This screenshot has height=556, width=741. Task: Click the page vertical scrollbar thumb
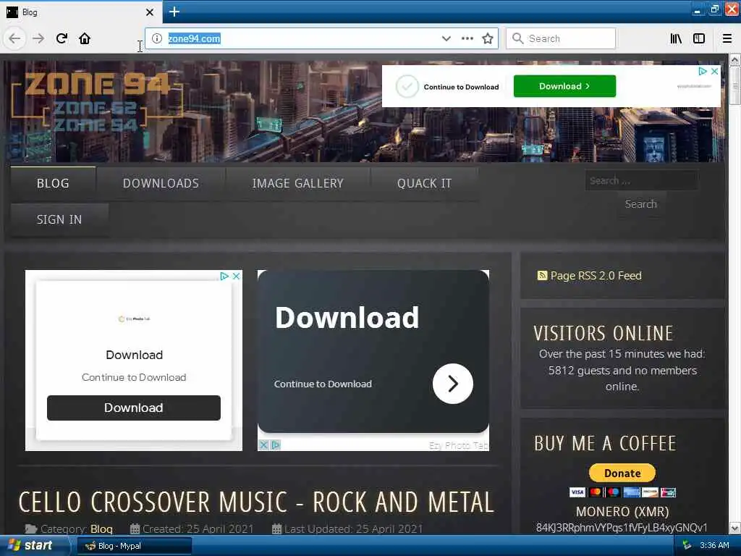734,85
